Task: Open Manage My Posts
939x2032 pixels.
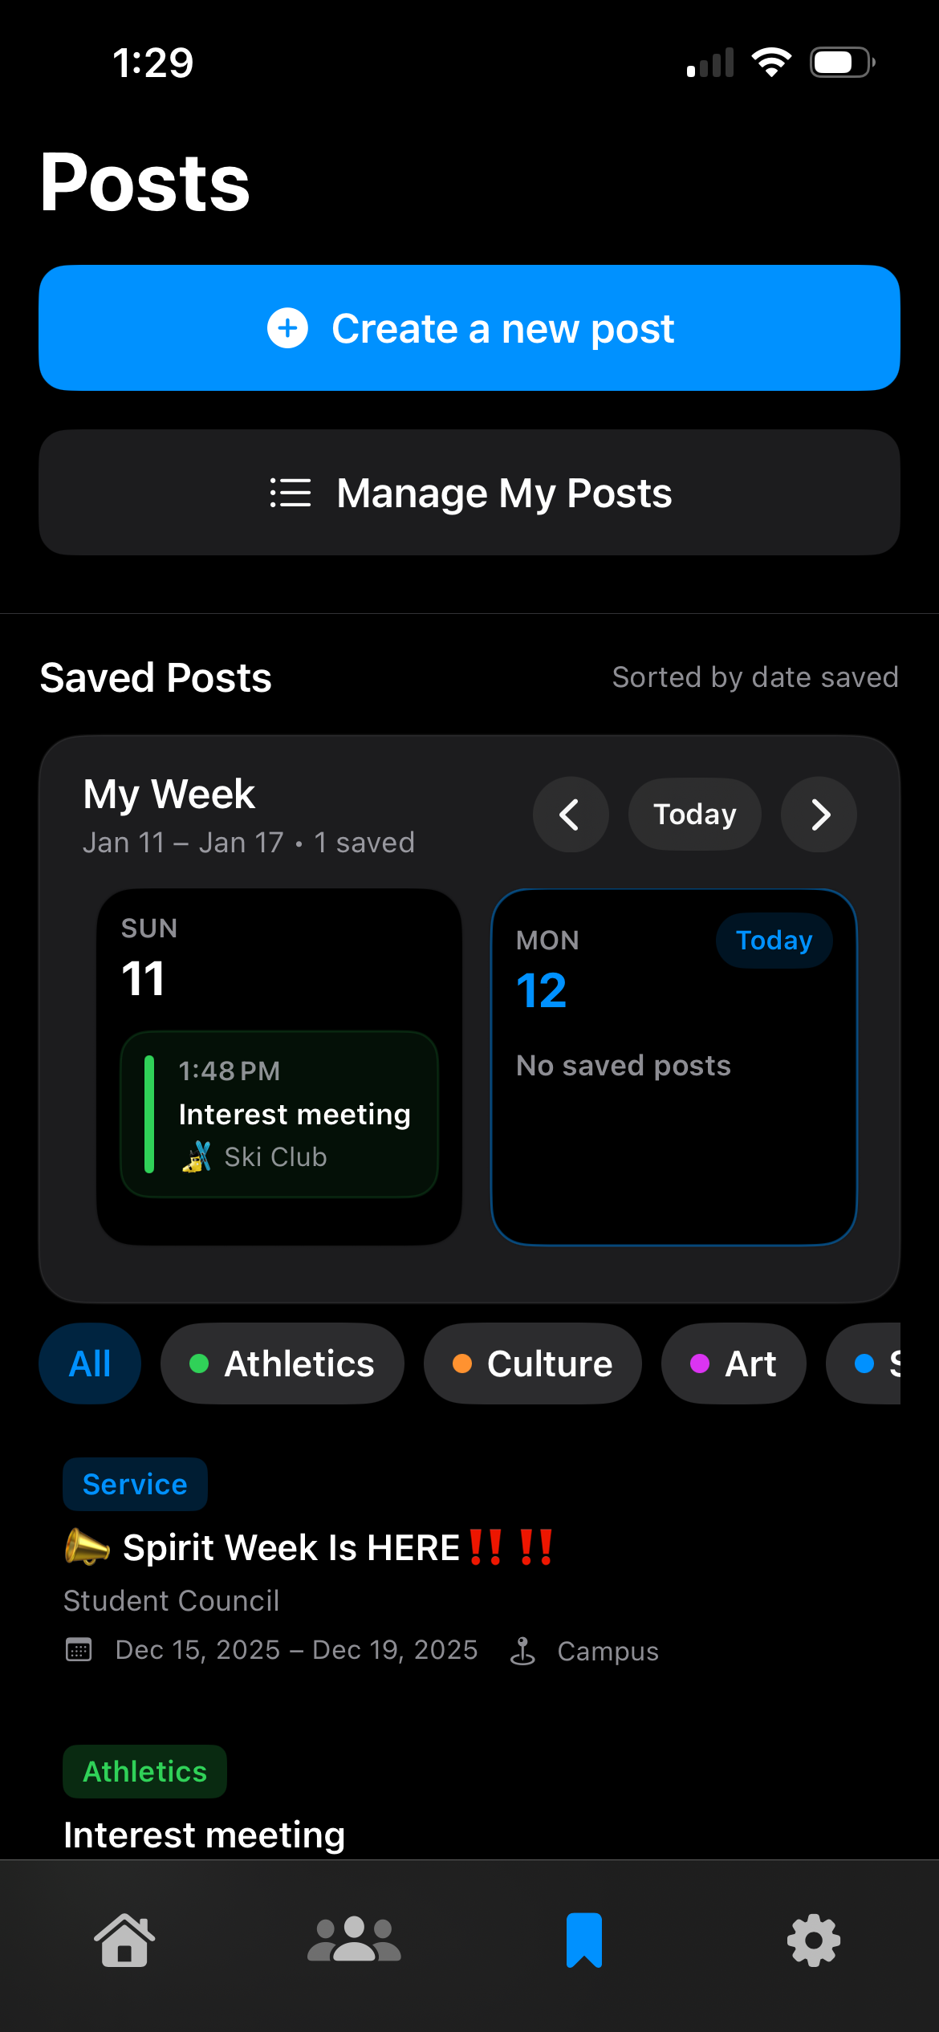Action: 469,493
